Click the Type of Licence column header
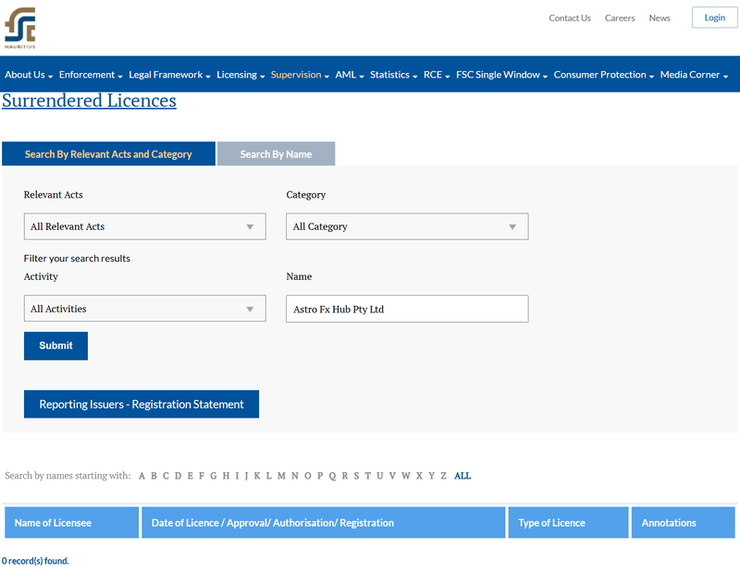The height and width of the screenshot is (571, 740). pos(568,522)
